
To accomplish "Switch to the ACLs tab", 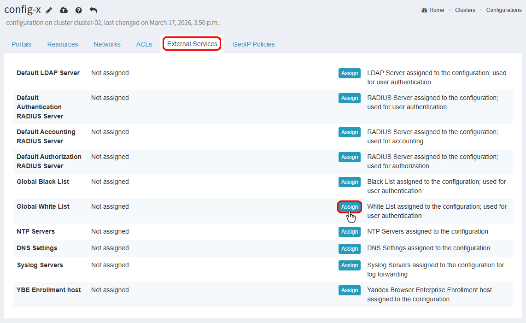I will pyautogui.click(x=144, y=44).
